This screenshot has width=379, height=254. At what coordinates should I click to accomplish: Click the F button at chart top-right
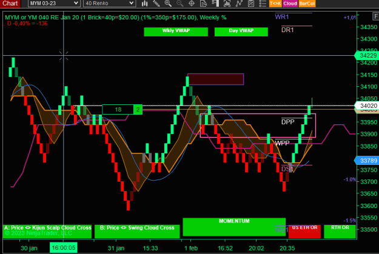pos(375,17)
